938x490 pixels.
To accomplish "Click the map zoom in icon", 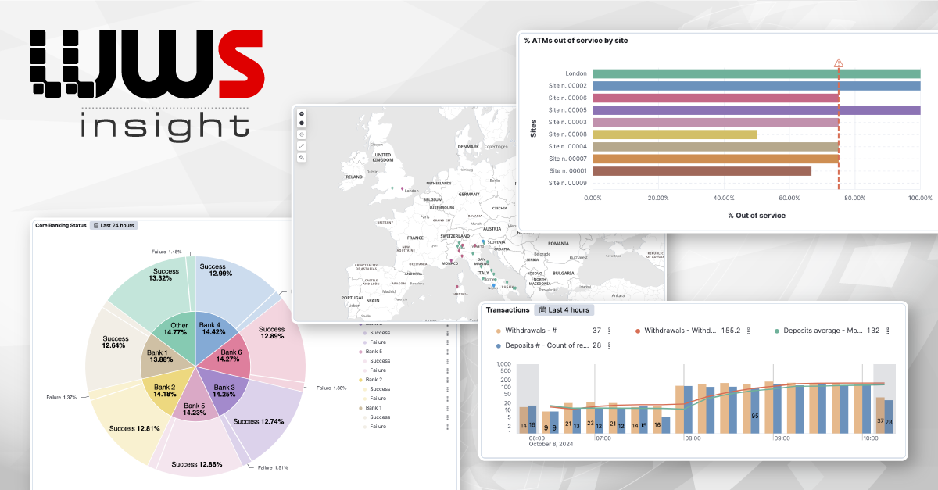I will click(x=303, y=114).
